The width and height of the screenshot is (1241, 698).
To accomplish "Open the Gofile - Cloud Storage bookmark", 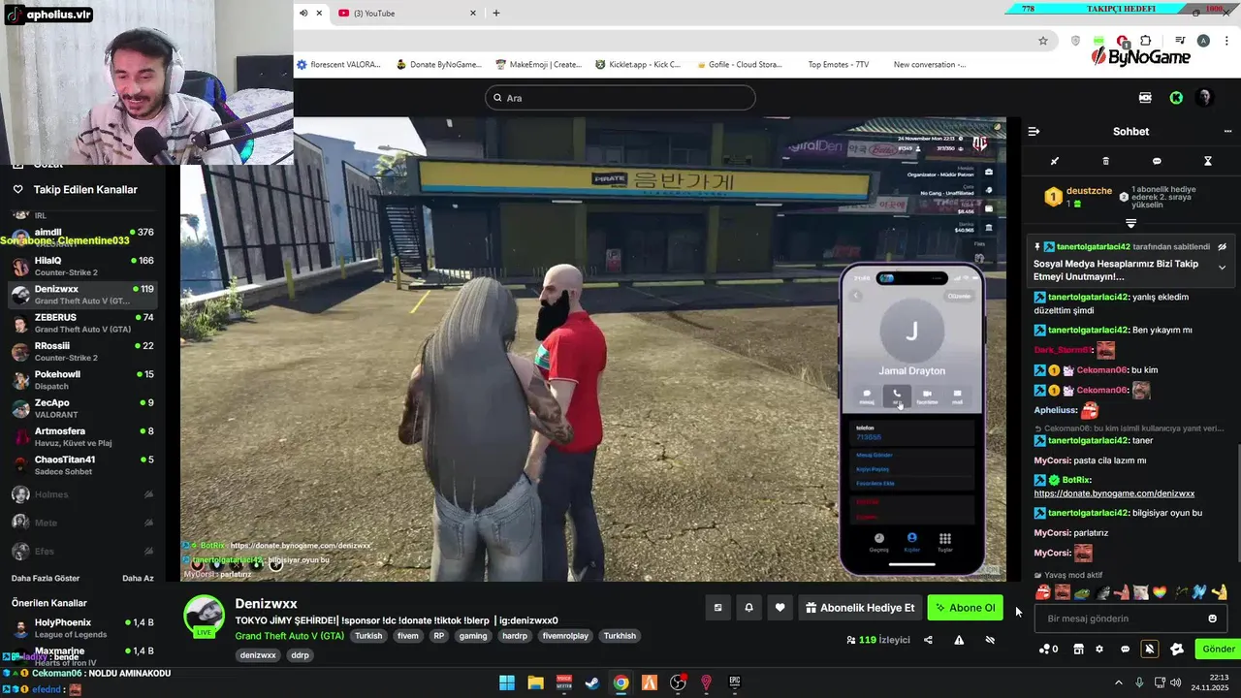I will (x=738, y=65).
